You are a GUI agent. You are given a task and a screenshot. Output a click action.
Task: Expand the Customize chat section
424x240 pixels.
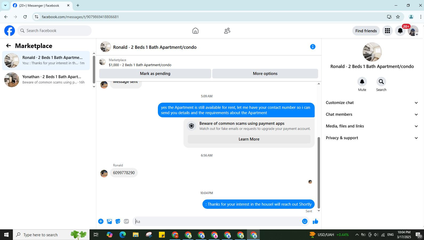pos(372,103)
